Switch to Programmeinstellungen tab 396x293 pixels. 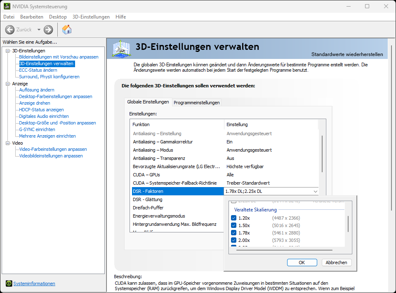[x=196, y=103]
